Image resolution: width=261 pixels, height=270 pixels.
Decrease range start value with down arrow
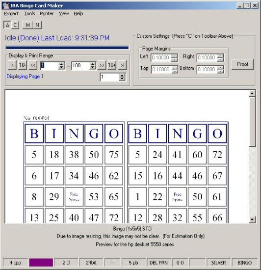pos(61,68)
